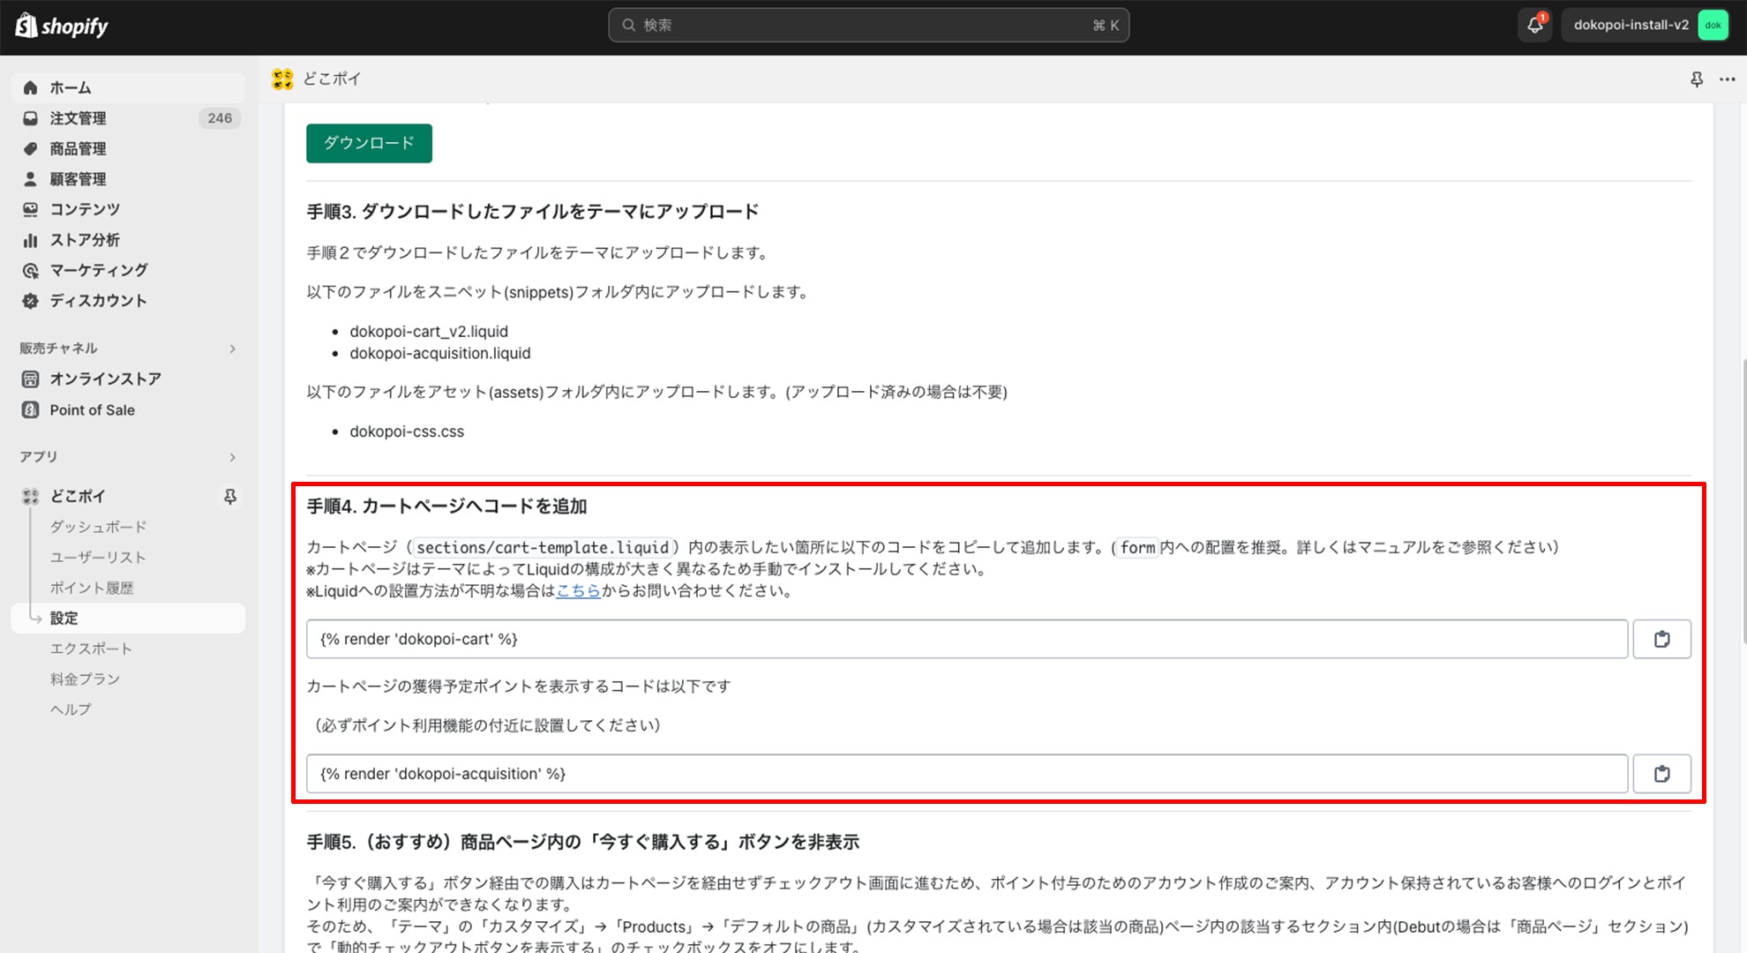Click the pin icon beside どこポイ sidebar
Viewport: 1747px width, 953px height.
(x=230, y=497)
